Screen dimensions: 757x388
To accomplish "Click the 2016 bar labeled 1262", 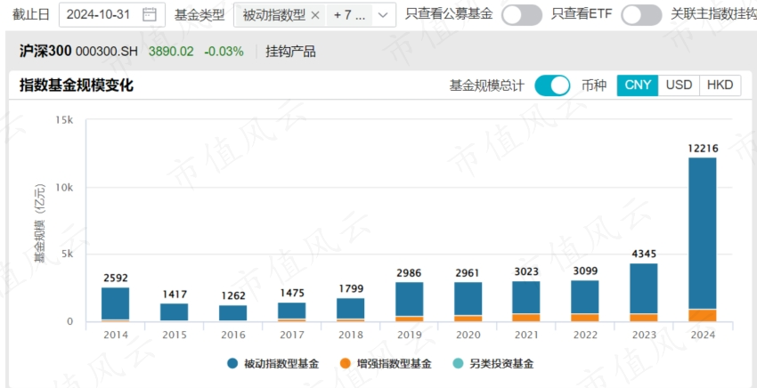I will (x=232, y=313).
